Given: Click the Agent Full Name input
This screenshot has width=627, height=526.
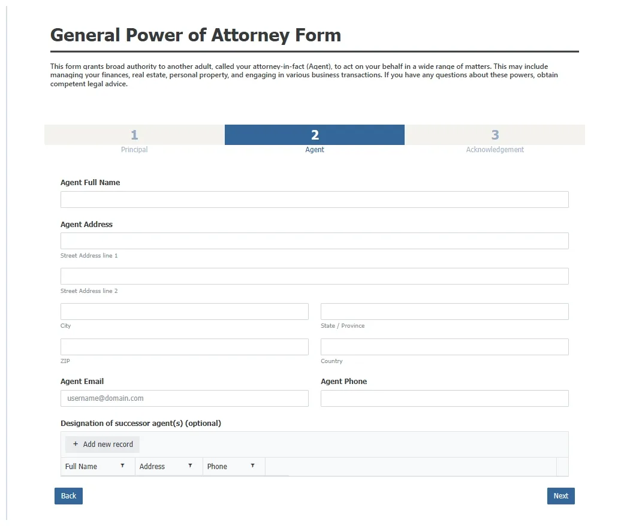Looking at the screenshot, I should coord(315,199).
